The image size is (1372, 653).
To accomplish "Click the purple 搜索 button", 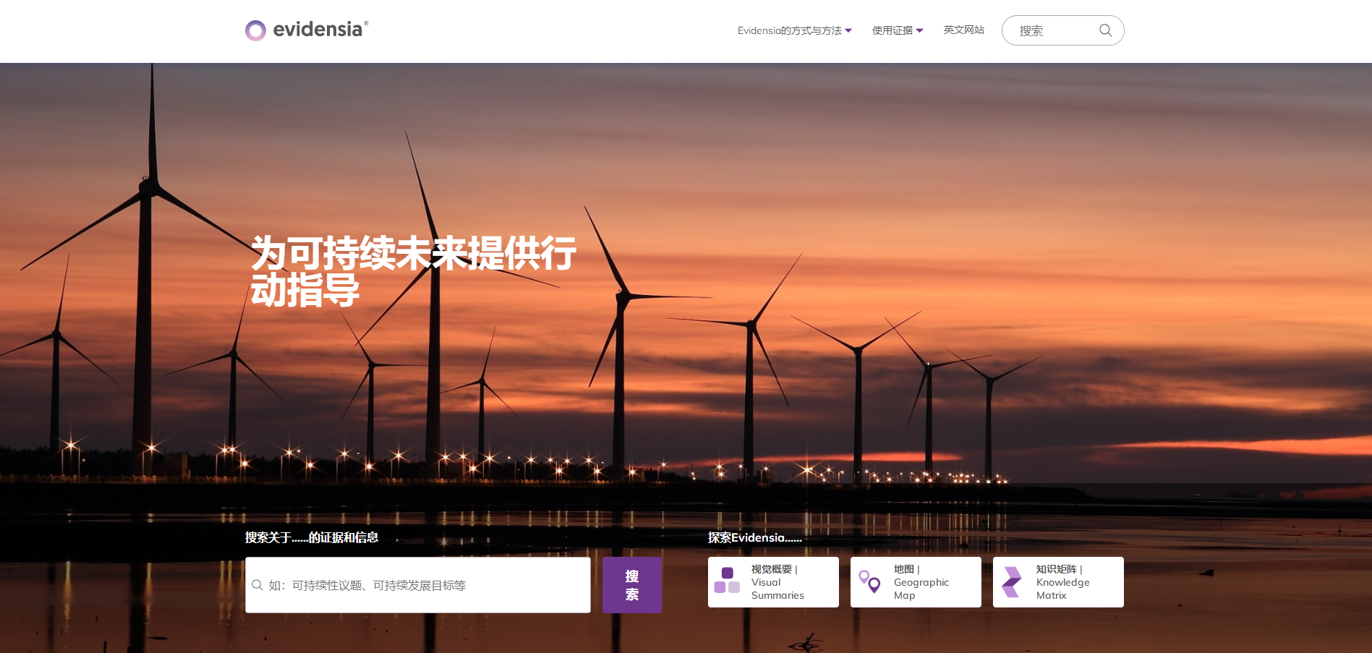I will tap(632, 585).
